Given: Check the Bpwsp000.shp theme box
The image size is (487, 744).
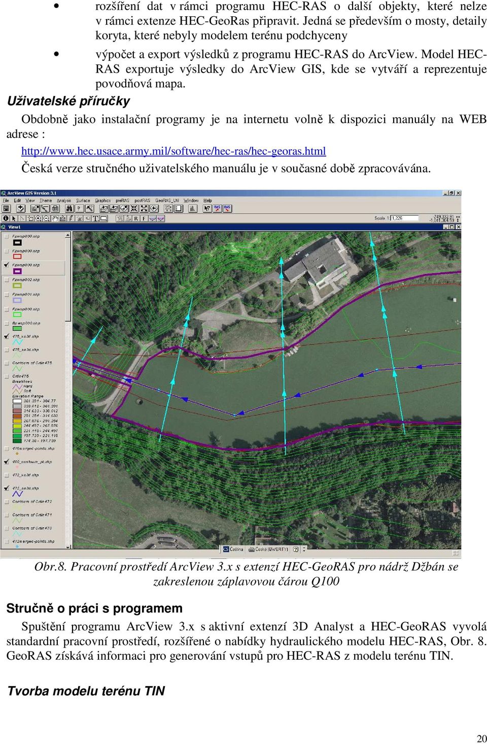Looking at the screenshot, I should click(6, 323).
